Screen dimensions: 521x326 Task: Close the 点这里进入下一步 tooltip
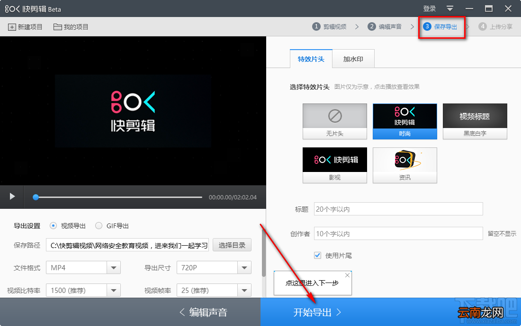347,275
